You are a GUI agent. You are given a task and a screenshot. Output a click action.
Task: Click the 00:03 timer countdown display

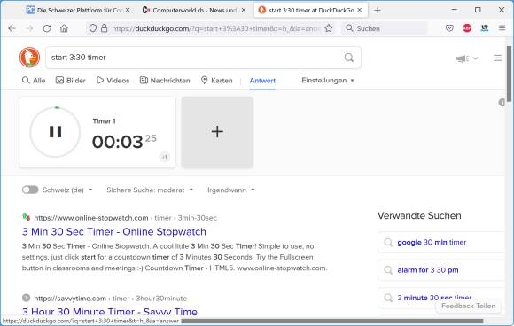(x=123, y=142)
